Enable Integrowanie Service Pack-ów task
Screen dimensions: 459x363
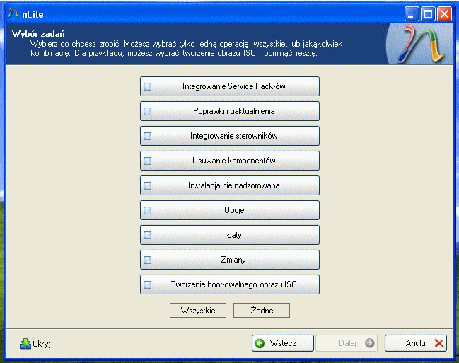tap(229, 86)
